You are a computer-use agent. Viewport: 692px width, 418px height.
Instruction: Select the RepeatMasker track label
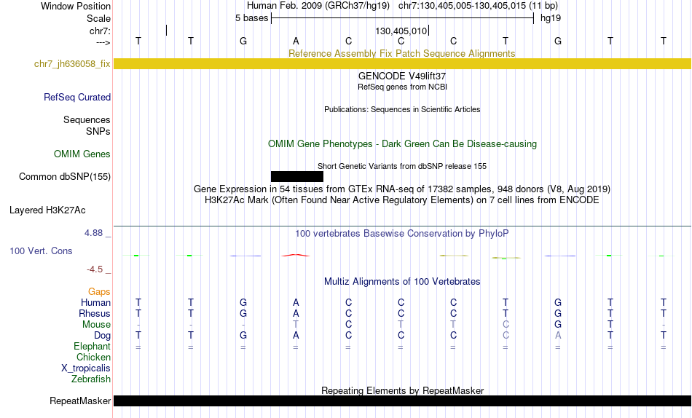pos(80,401)
